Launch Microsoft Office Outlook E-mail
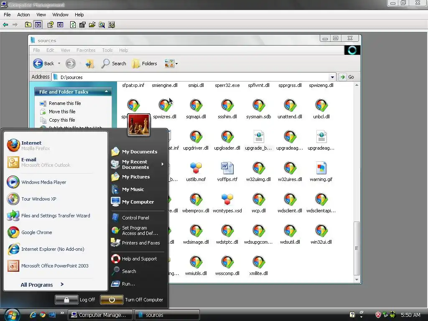This screenshot has width=428, height=321. click(39, 162)
